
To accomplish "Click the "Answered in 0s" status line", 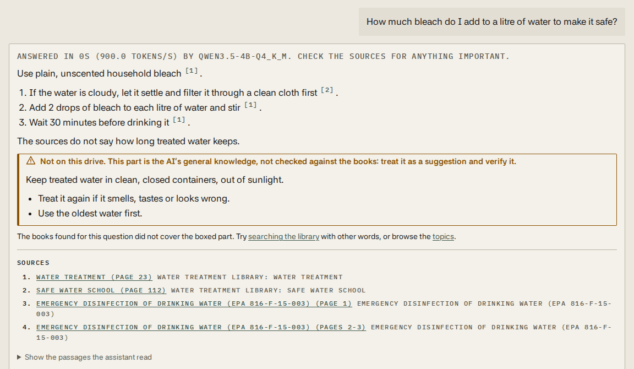I will [x=263, y=57].
